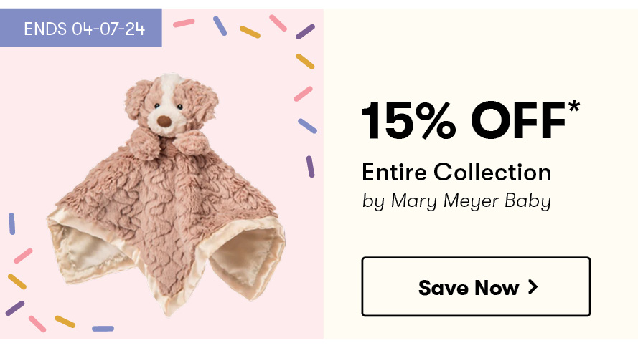Click the word Baby in brand name
Image resolution: width=638 pixels, height=348 pixels.
(528, 201)
